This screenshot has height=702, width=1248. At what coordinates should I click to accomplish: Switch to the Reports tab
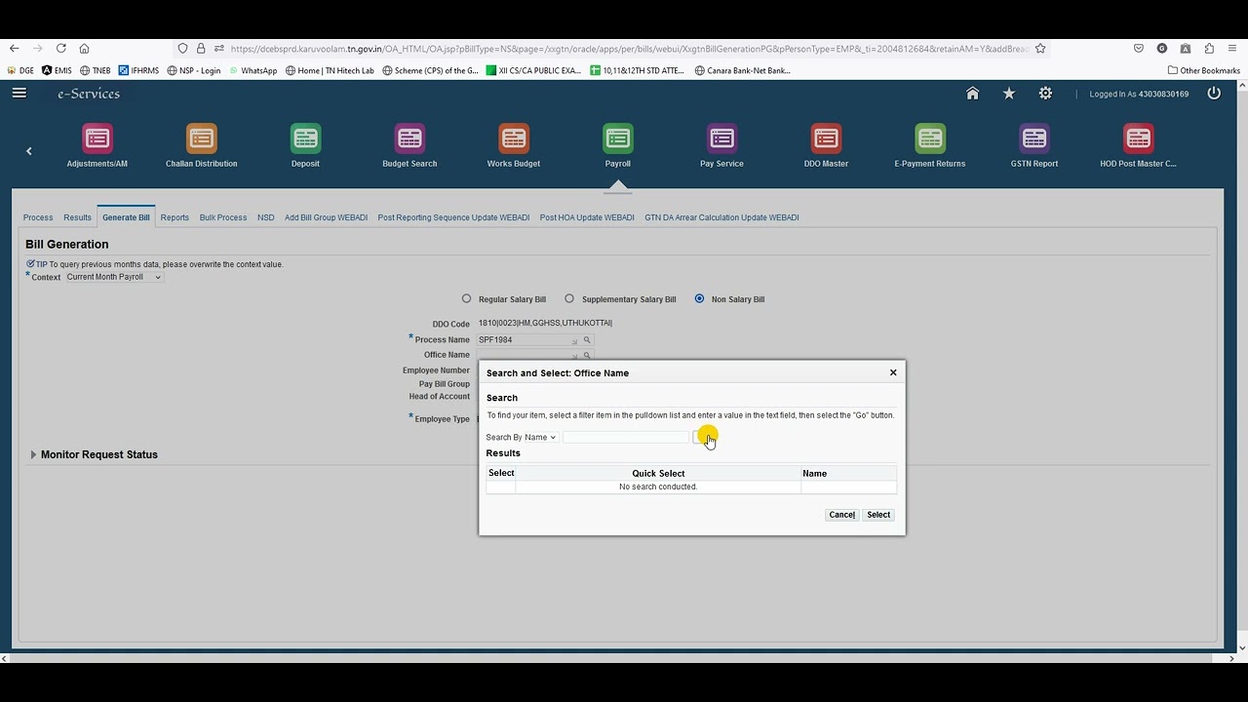click(175, 217)
